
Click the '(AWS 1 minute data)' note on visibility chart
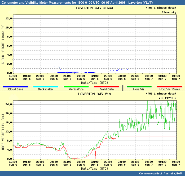coord(161,94)
